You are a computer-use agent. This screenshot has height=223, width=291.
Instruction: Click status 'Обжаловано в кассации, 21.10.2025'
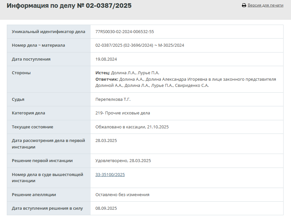tap(132, 127)
